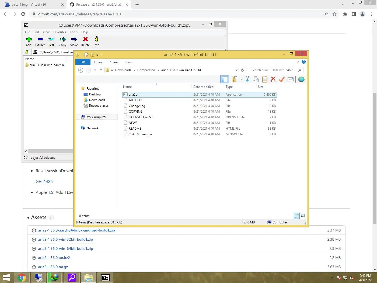Open the Tools menu in 7-Zip
The image size is (377, 283).
point(74,32)
